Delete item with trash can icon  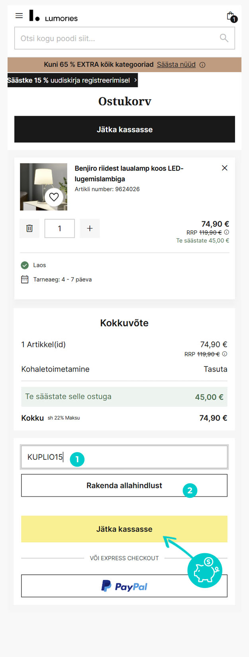tap(29, 228)
